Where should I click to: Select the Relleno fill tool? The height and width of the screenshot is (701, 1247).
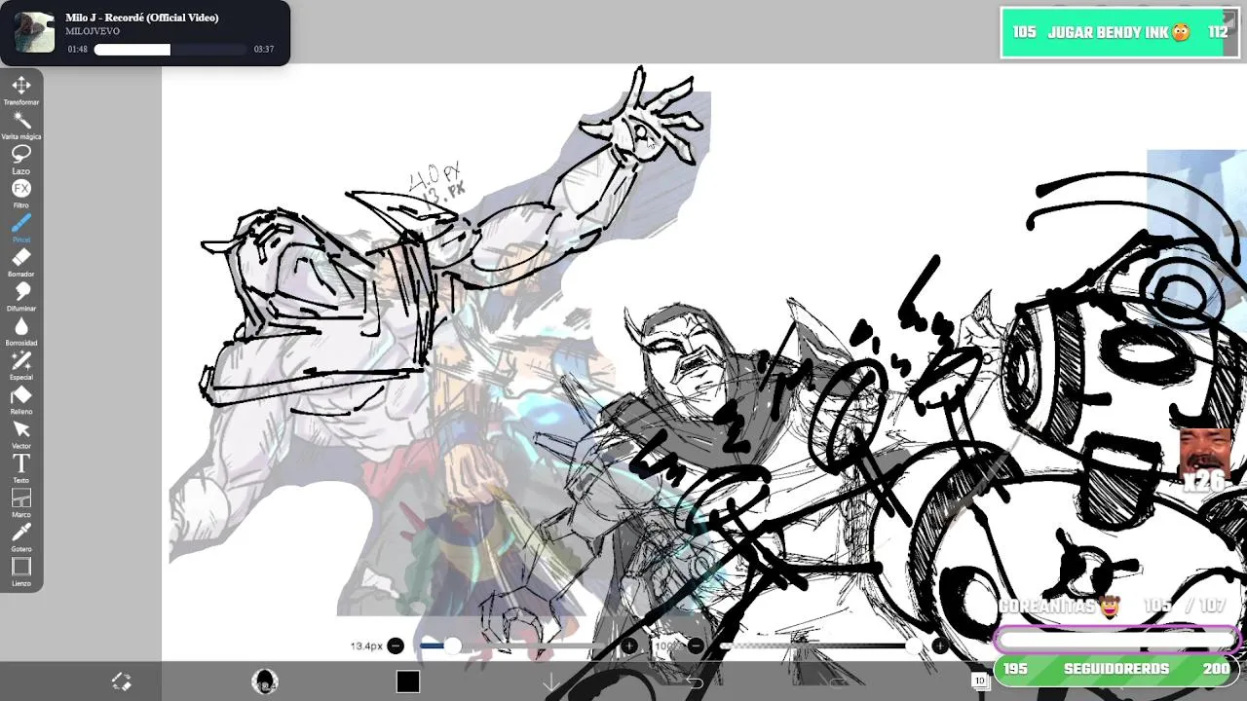(x=21, y=399)
